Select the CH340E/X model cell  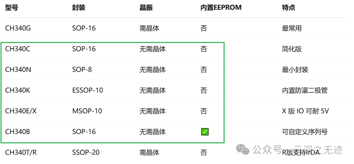coord(21,111)
